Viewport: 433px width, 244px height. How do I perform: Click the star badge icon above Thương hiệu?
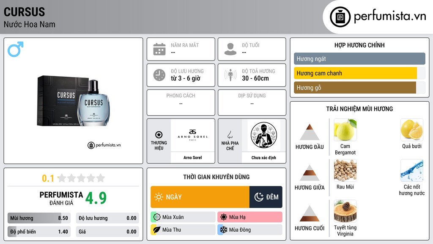click(159, 135)
